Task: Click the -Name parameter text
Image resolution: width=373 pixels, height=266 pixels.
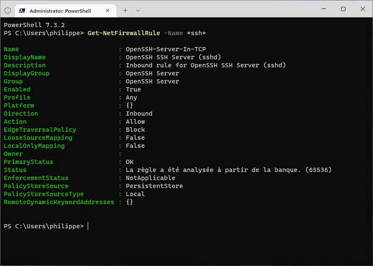Action: (173, 33)
